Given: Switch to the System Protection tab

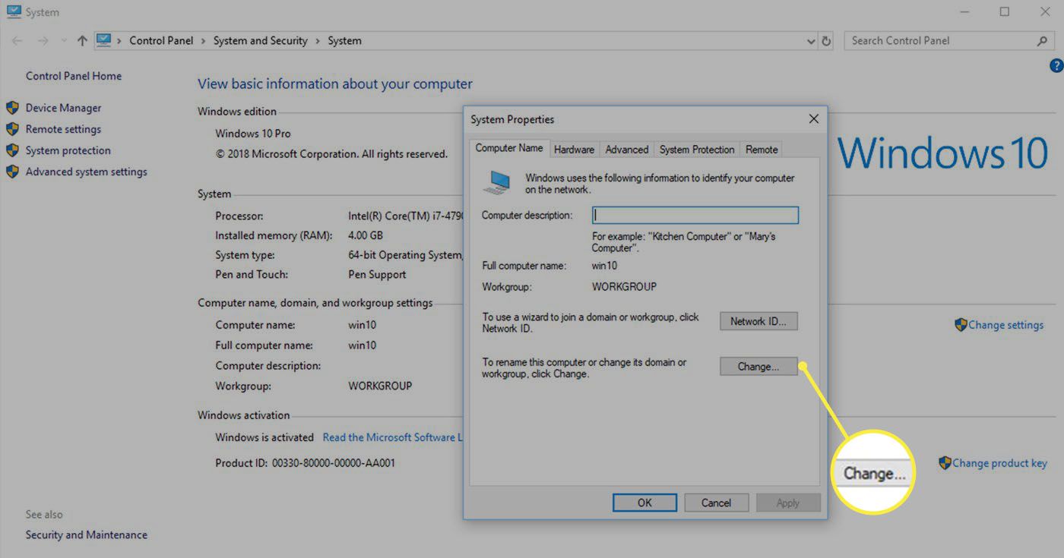Looking at the screenshot, I should point(697,150).
